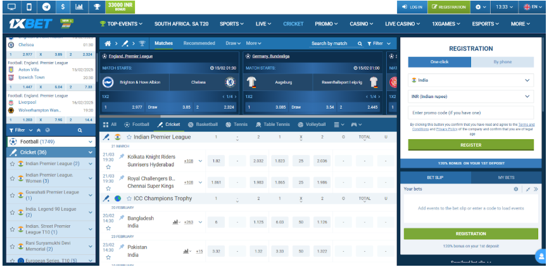The image size is (549, 267).
Task: Open the LIVE menu
Action: click(263, 24)
